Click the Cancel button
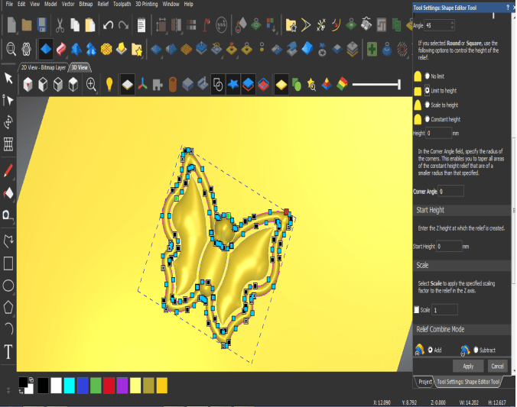517x407 pixels. [x=497, y=367]
